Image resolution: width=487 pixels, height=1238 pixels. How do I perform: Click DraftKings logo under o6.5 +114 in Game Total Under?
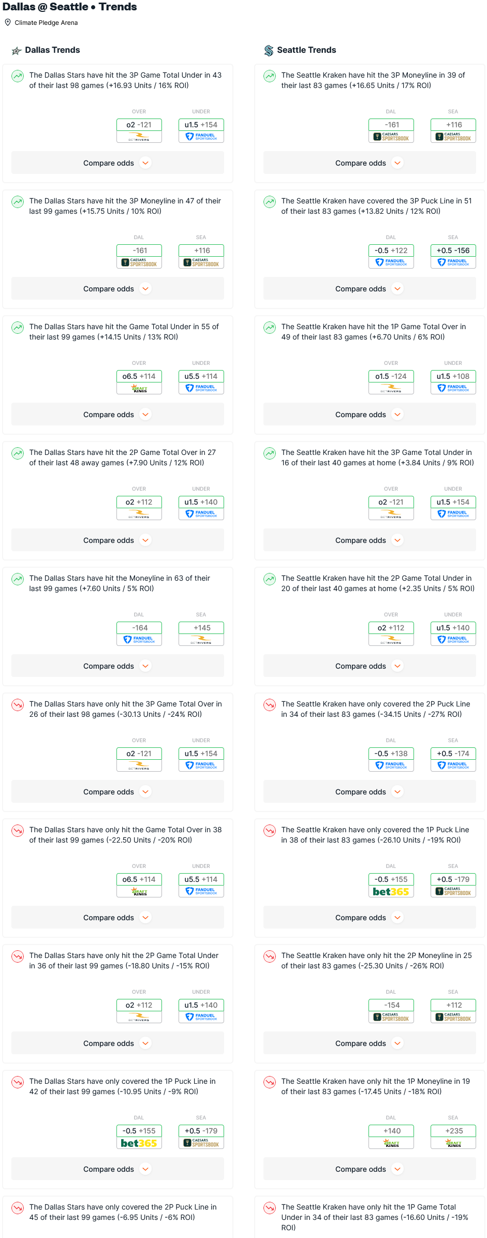point(139,389)
